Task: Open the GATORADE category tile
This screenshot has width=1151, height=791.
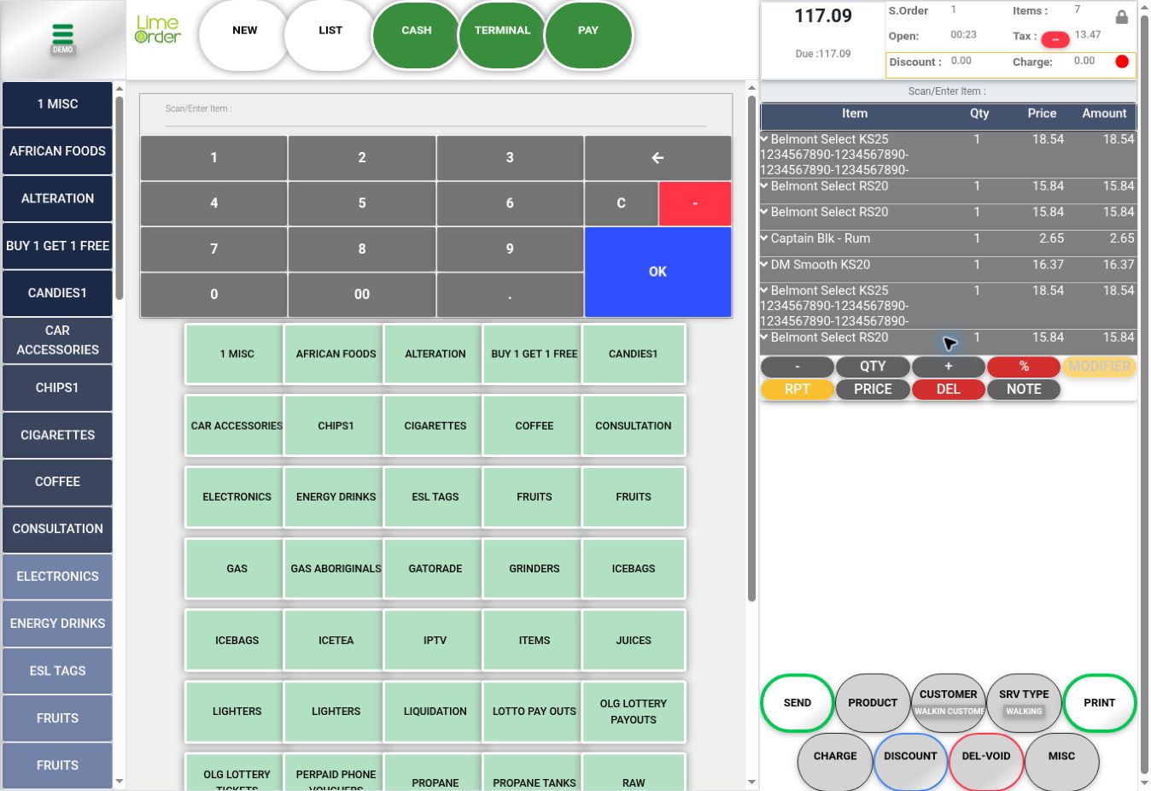Action: pyautogui.click(x=435, y=568)
